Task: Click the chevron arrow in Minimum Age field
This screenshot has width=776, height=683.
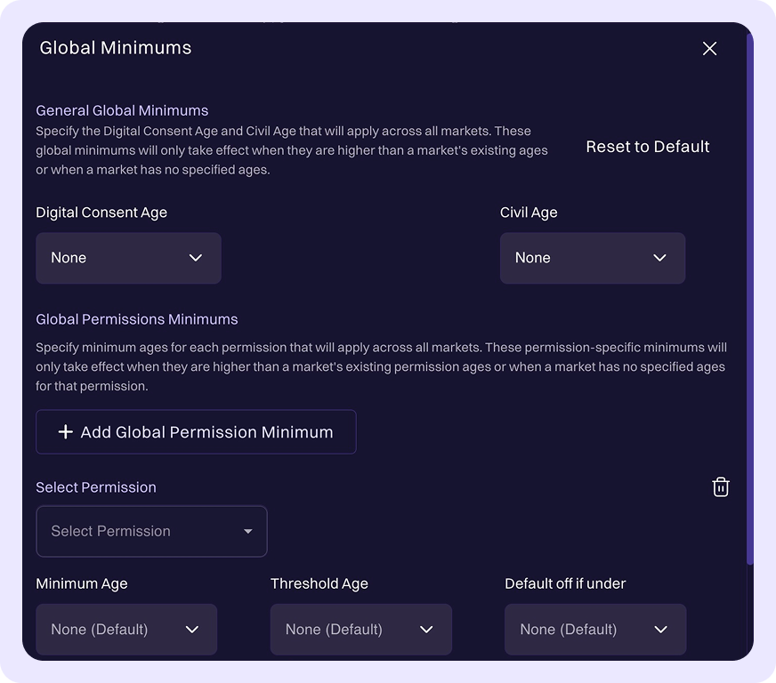Action: pos(192,630)
